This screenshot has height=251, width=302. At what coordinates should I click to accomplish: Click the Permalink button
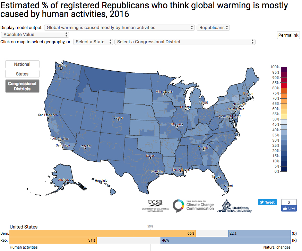pos(288,35)
